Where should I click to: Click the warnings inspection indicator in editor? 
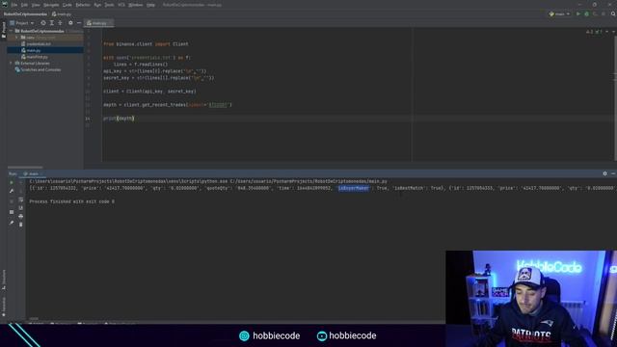594,32
